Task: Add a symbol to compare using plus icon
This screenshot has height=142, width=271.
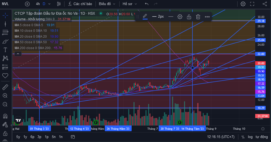Action: coord(27,4)
